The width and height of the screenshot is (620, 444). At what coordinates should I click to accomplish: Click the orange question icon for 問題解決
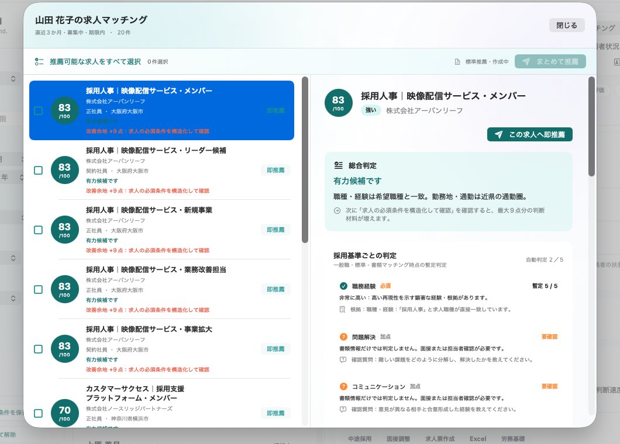tap(343, 337)
